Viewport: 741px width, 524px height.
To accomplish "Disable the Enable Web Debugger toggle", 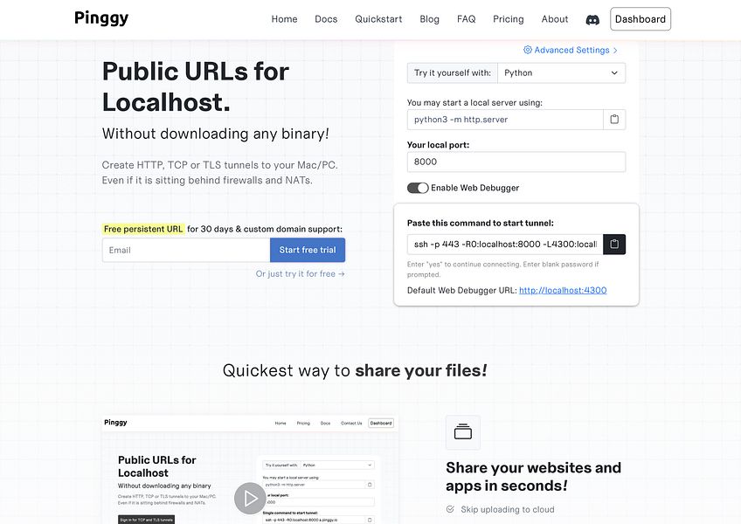I will point(418,187).
